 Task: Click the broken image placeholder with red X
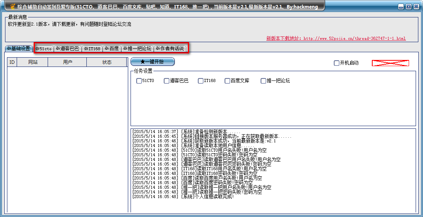pyautogui.click(x=390, y=63)
